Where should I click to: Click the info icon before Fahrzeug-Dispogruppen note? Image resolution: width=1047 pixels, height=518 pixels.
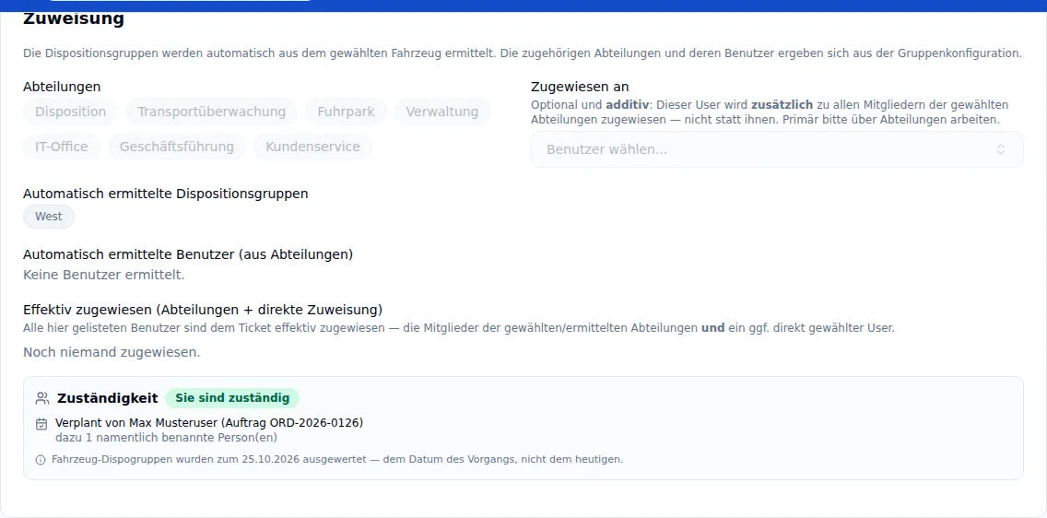41,459
